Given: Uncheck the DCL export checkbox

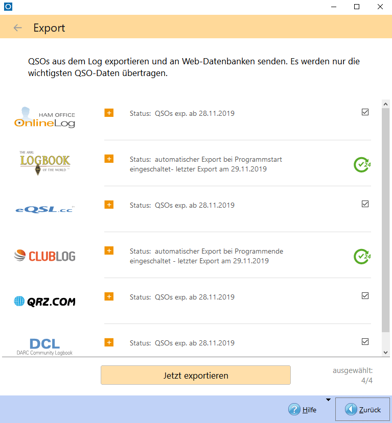Looking at the screenshot, I should (x=365, y=341).
